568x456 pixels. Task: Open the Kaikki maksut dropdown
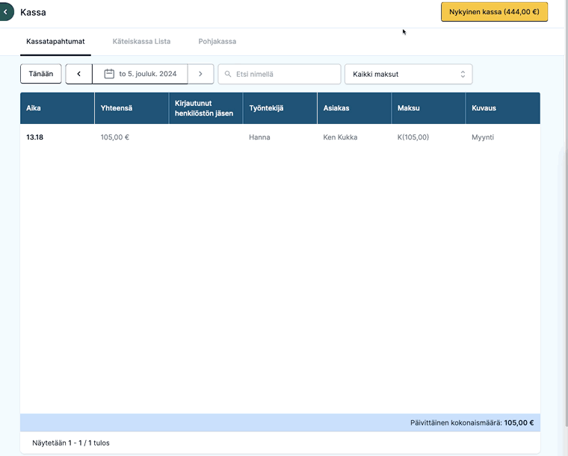[408, 74]
